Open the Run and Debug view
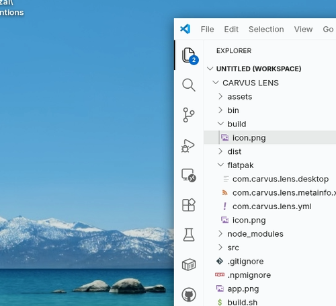The image size is (336, 306). [188, 145]
